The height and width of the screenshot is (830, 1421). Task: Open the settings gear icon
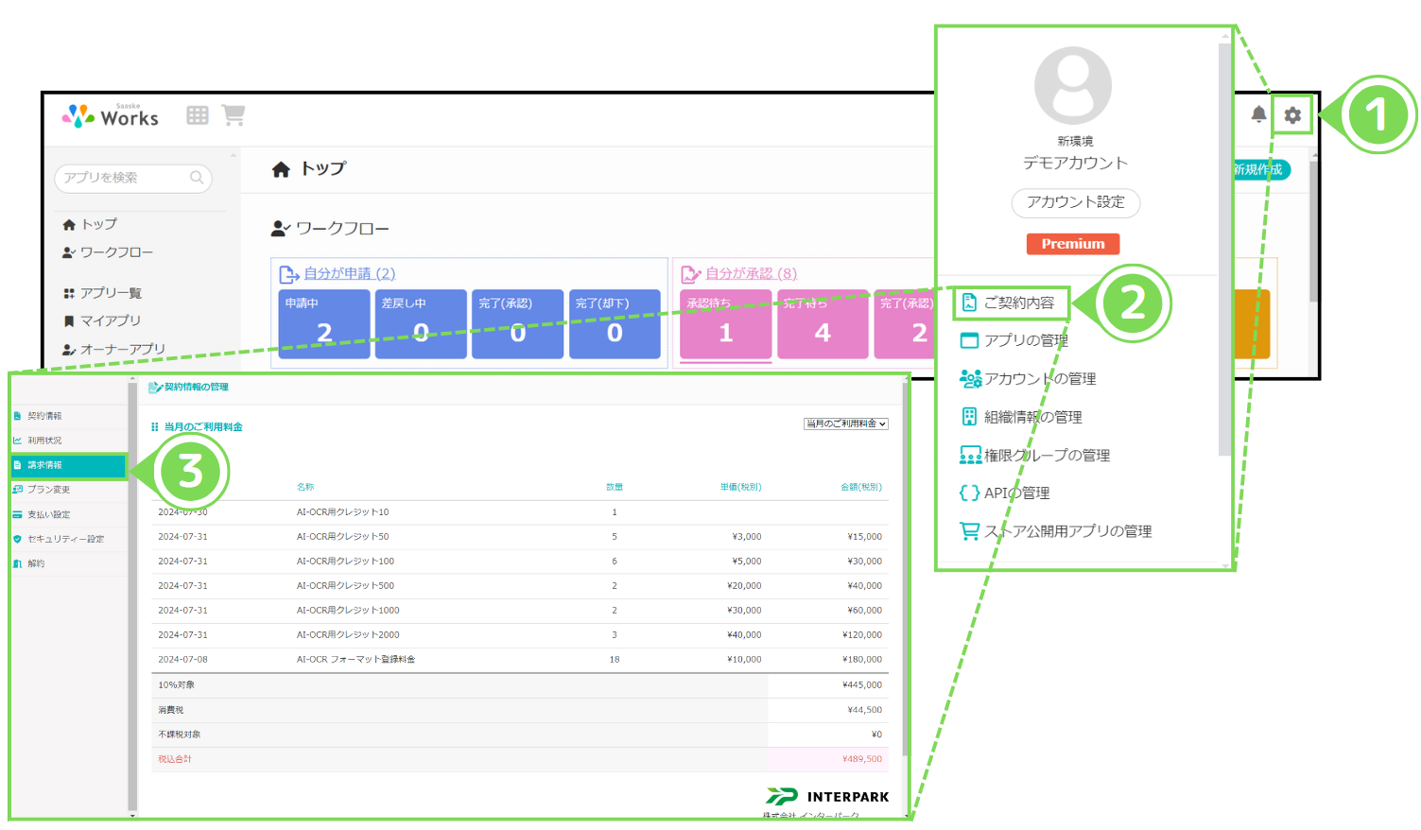1292,115
